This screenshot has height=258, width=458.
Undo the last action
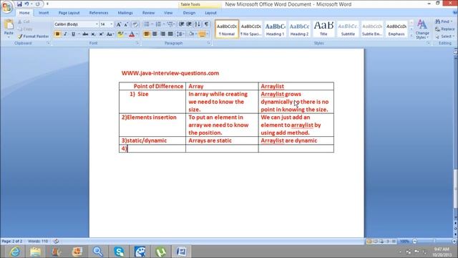(26, 4)
